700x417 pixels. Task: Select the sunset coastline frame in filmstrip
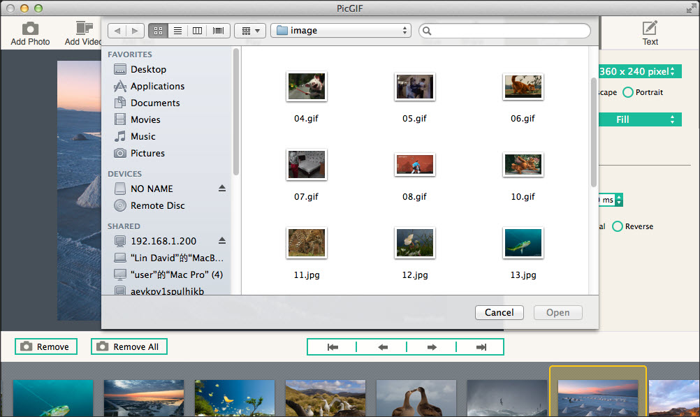pos(144,398)
